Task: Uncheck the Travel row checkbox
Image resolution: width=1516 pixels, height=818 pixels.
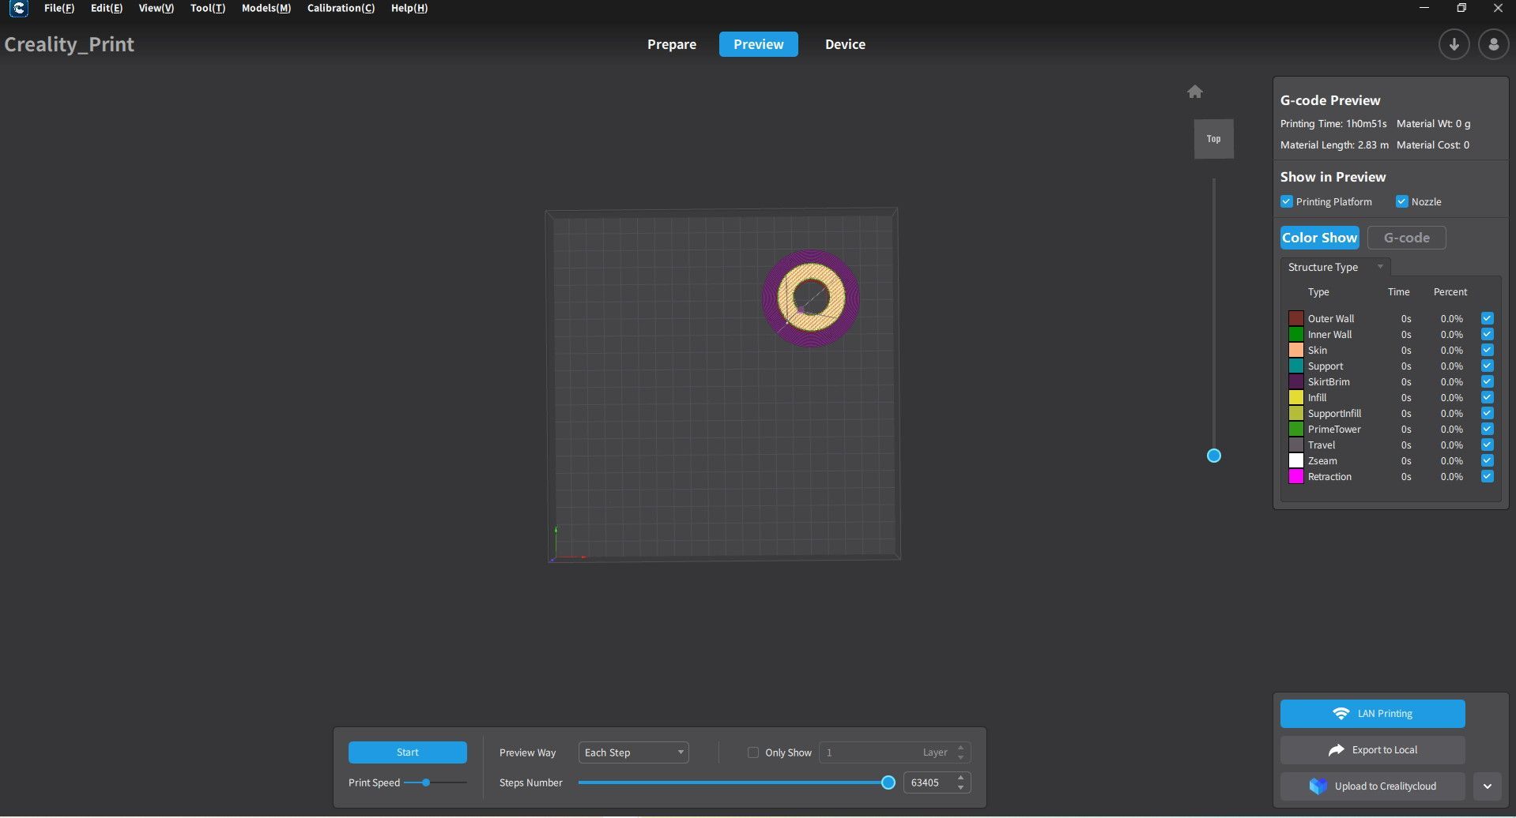Action: click(x=1487, y=445)
